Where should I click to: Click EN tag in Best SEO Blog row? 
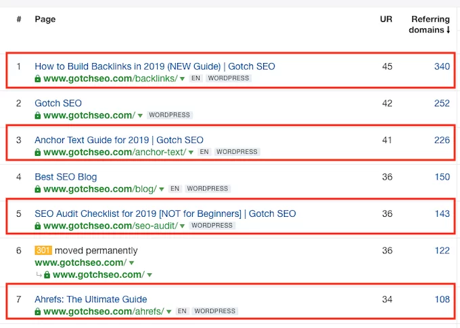click(175, 188)
